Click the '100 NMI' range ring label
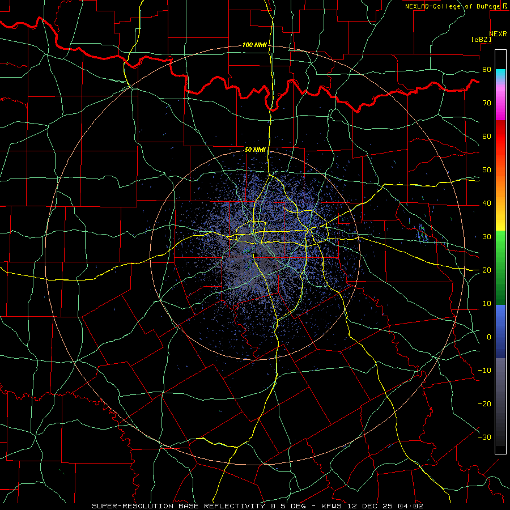Screen dimensions: 510x510 (x=254, y=45)
